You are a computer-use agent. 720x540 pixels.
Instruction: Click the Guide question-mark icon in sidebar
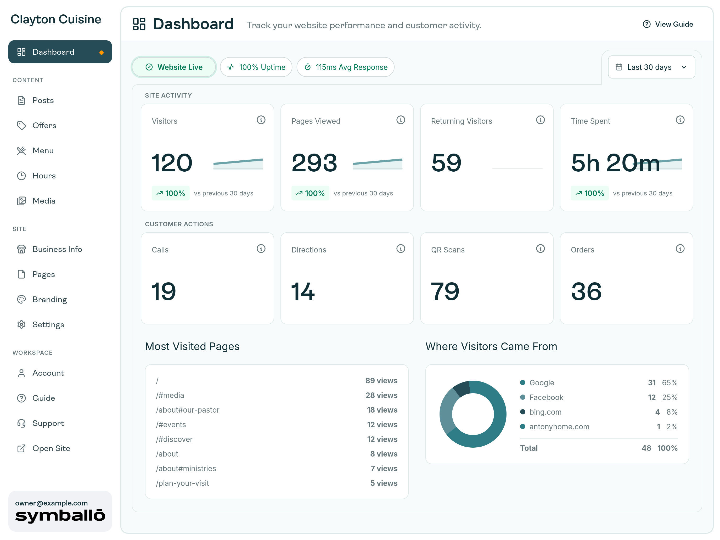click(21, 398)
